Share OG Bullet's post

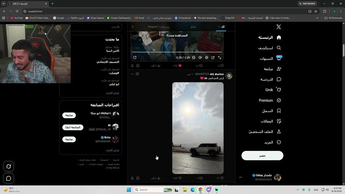pos(132,178)
